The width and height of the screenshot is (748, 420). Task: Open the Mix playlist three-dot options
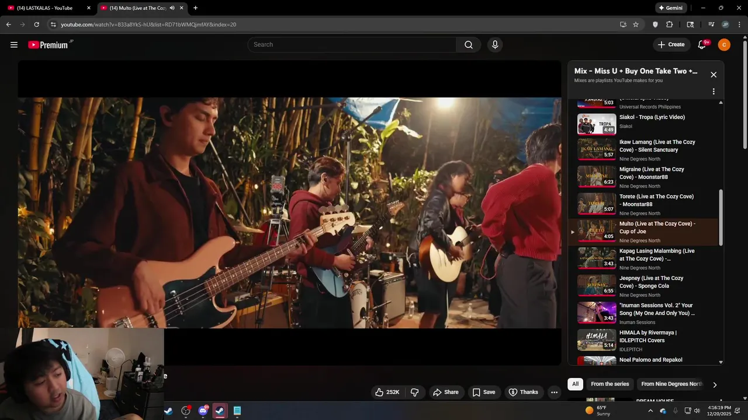coord(714,92)
